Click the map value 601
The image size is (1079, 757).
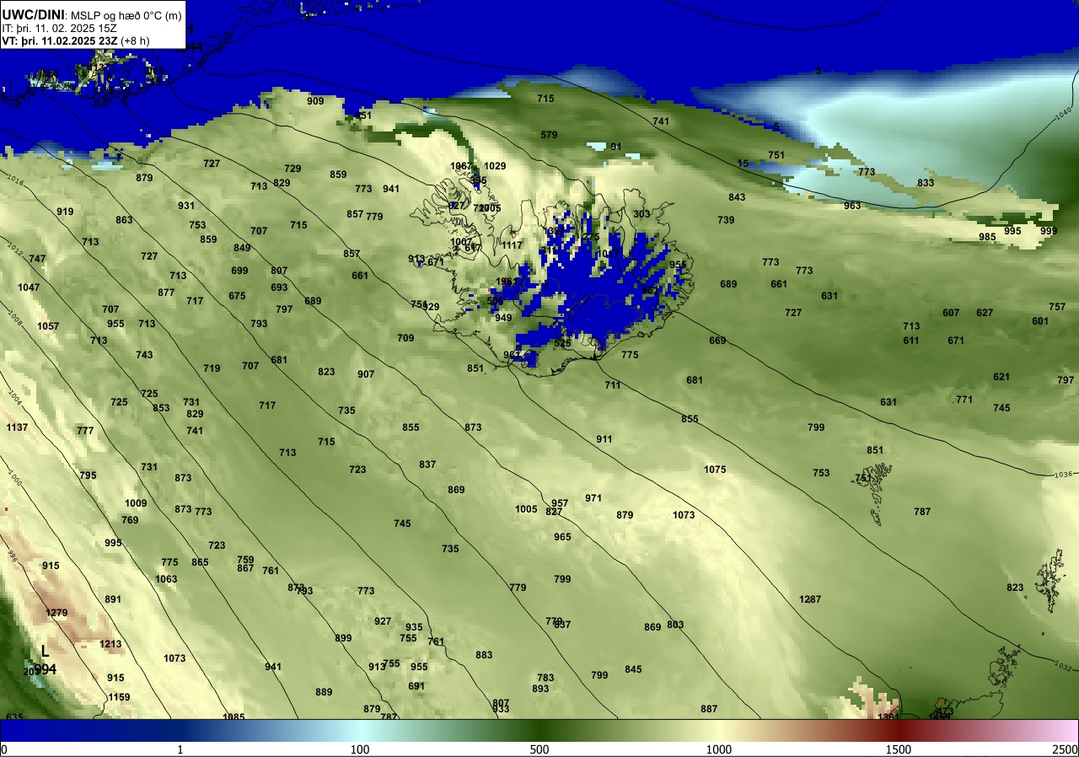click(1040, 321)
